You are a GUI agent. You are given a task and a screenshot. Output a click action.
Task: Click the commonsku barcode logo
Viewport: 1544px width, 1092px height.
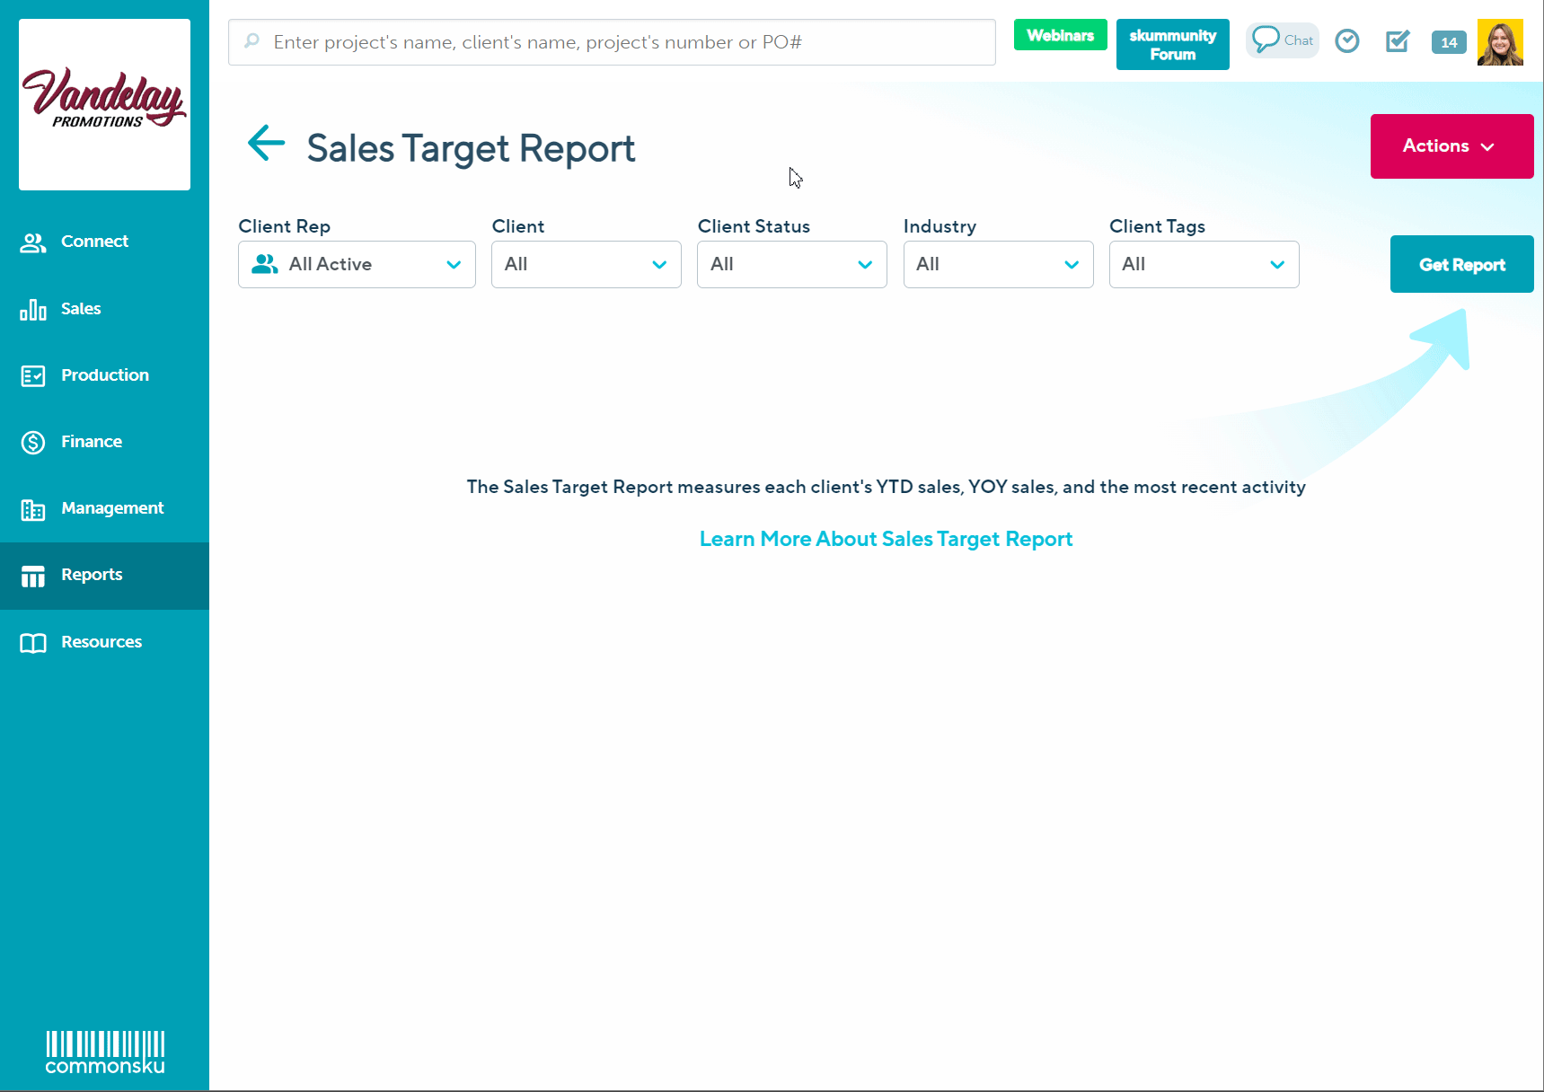click(x=105, y=1052)
